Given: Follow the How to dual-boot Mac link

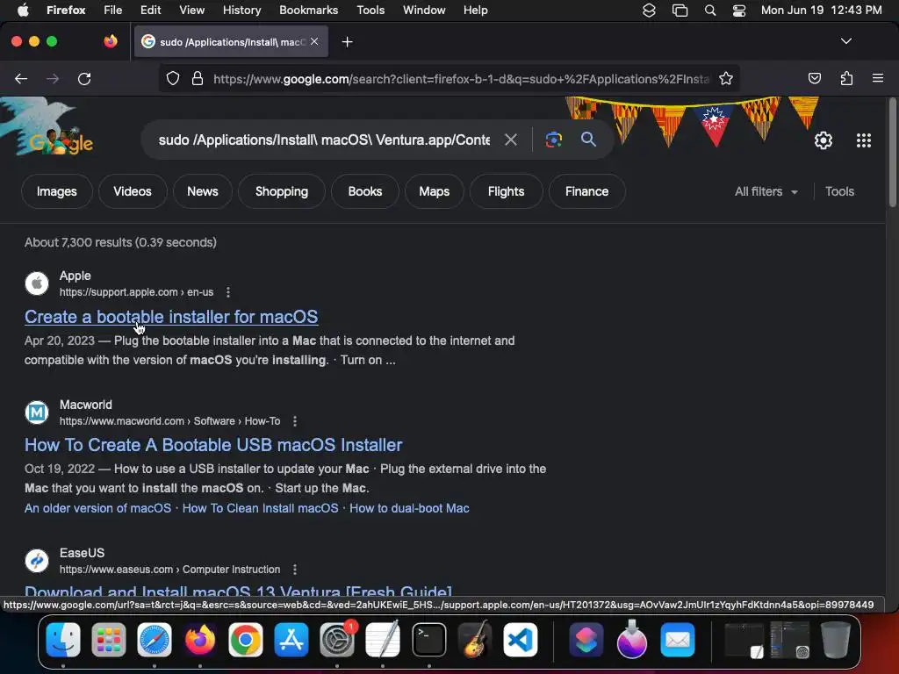Looking at the screenshot, I should click(409, 508).
